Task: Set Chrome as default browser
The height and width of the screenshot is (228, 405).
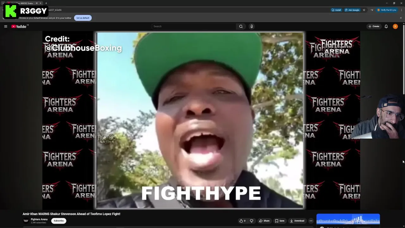Action: click(83, 18)
